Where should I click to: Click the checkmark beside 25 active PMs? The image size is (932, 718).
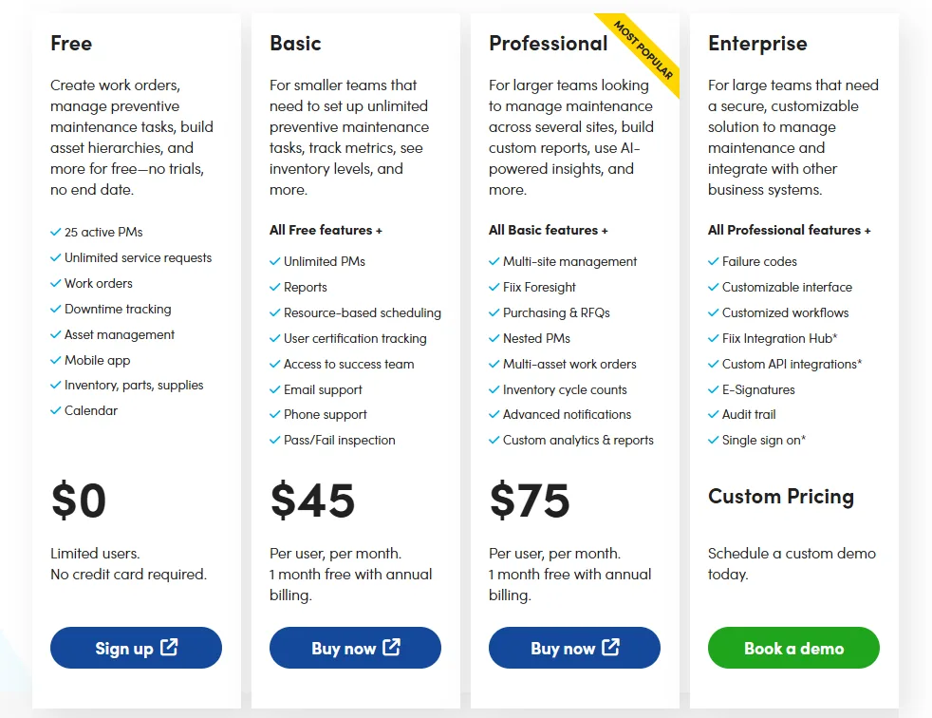click(x=55, y=232)
